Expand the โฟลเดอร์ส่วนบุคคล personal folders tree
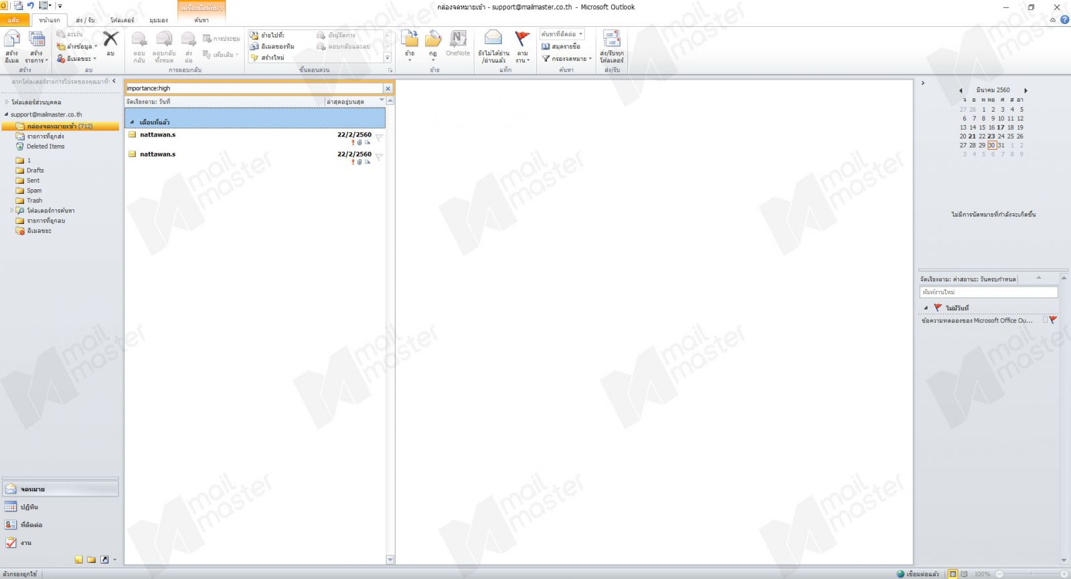 point(7,102)
